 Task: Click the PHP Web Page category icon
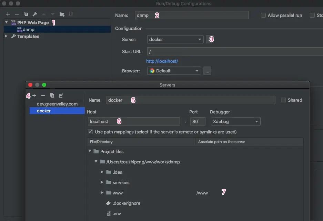coord(13,22)
